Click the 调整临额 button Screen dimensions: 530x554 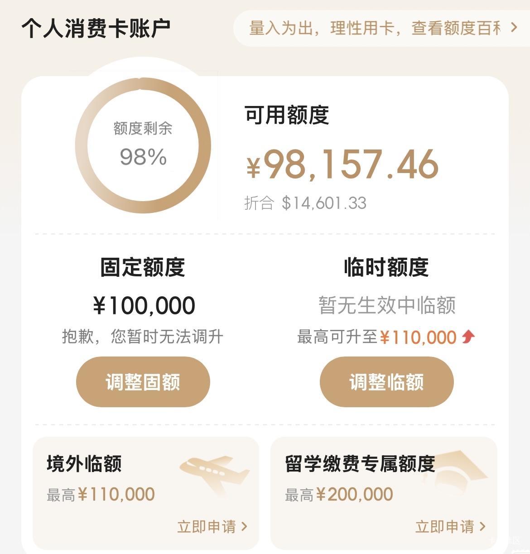(x=386, y=381)
